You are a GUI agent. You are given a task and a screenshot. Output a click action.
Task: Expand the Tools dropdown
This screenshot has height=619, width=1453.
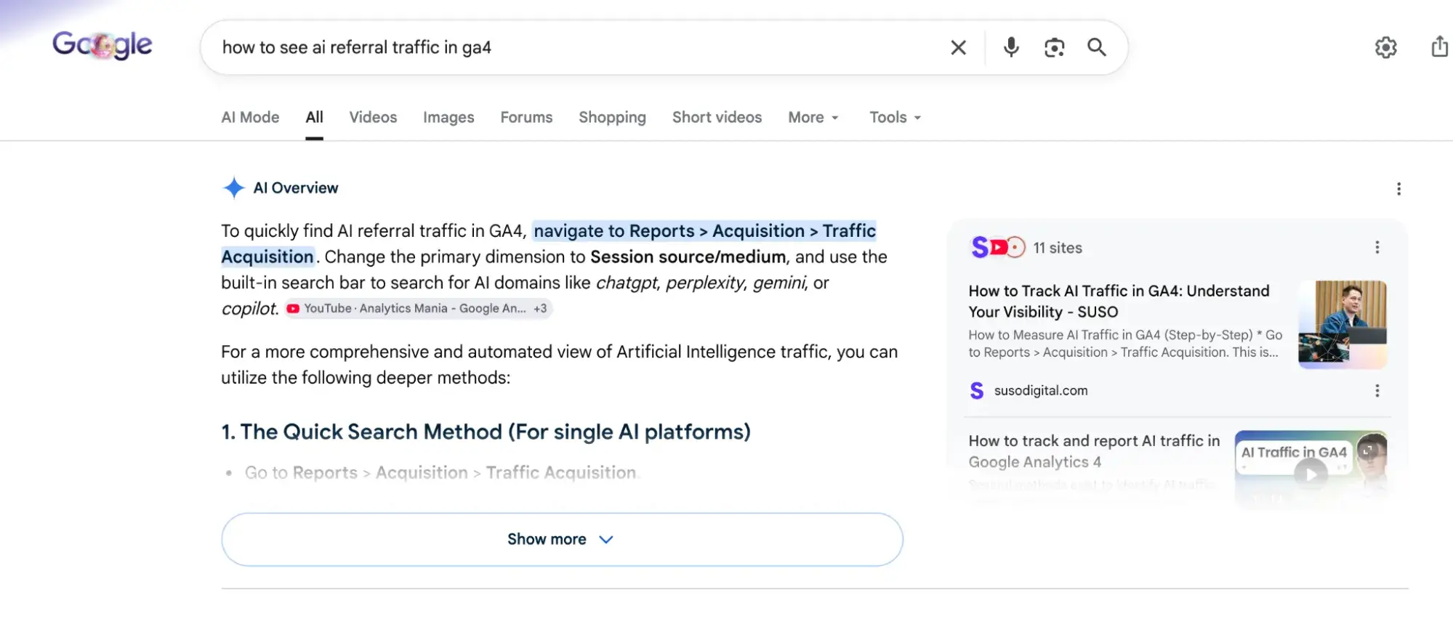[895, 117]
